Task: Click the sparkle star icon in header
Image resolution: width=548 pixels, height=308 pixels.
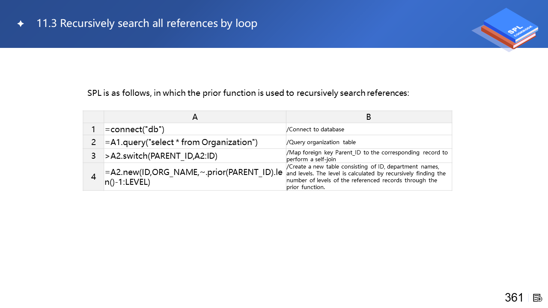Action: coord(21,24)
